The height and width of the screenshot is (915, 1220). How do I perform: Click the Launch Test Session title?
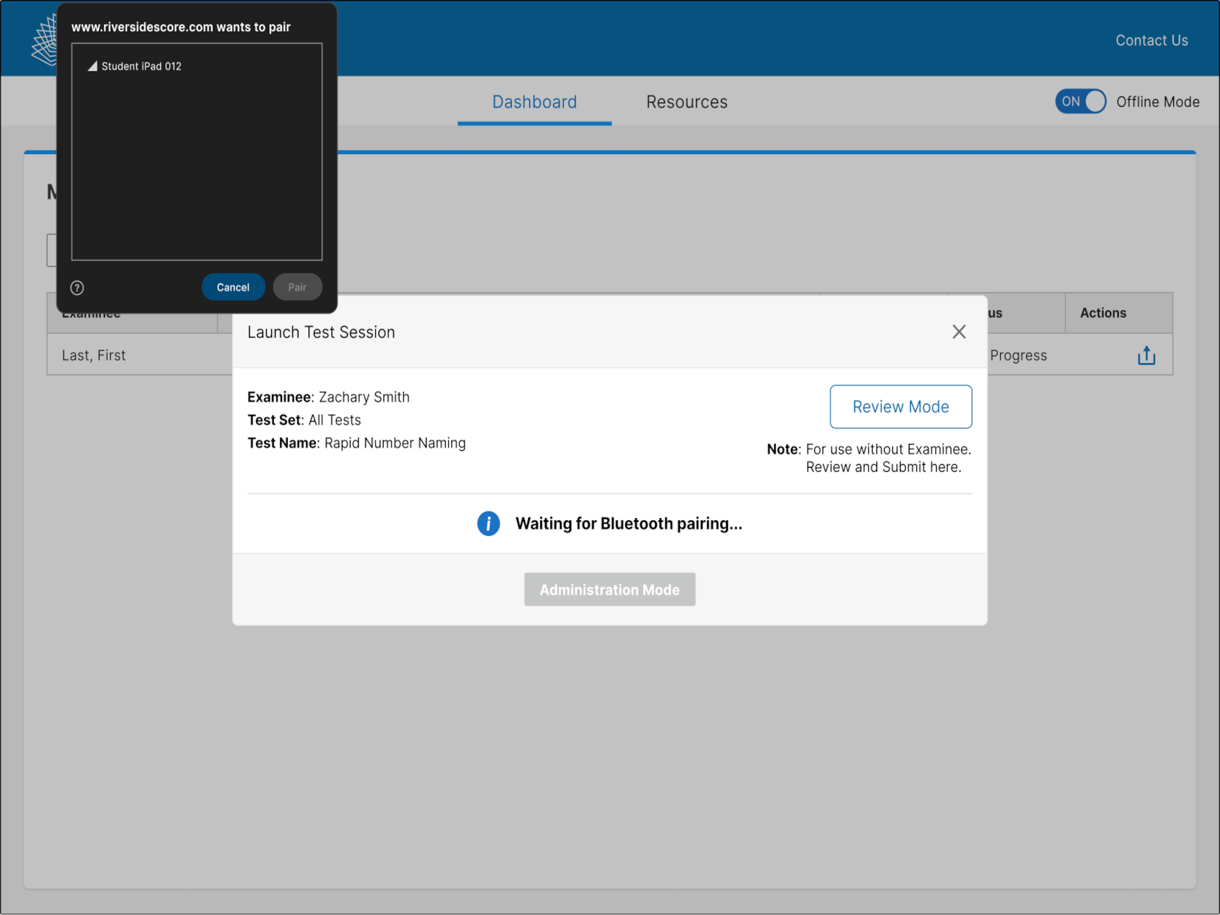(x=321, y=332)
